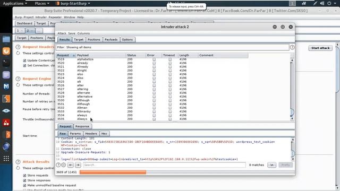Screen dimensions: 340x191
Task: Open the Applications menu dropdown
Action: [x=15, y=3]
